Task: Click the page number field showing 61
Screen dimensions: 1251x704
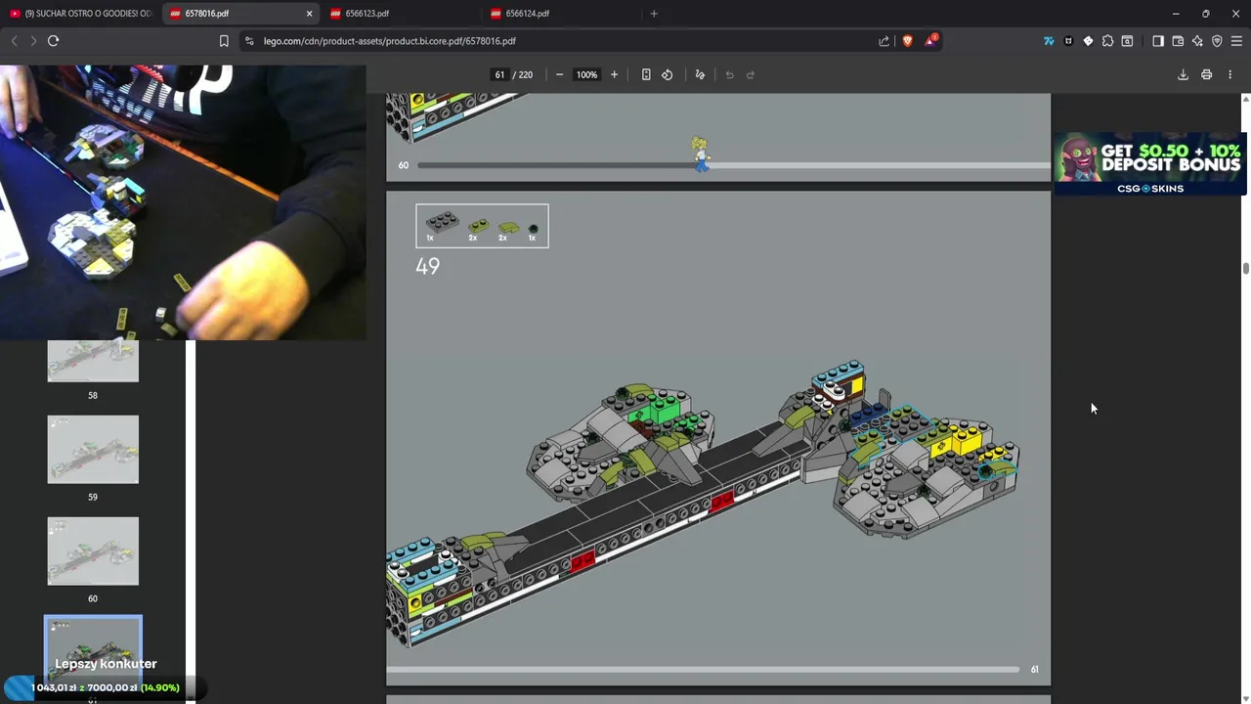Action: pyautogui.click(x=499, y=74)
